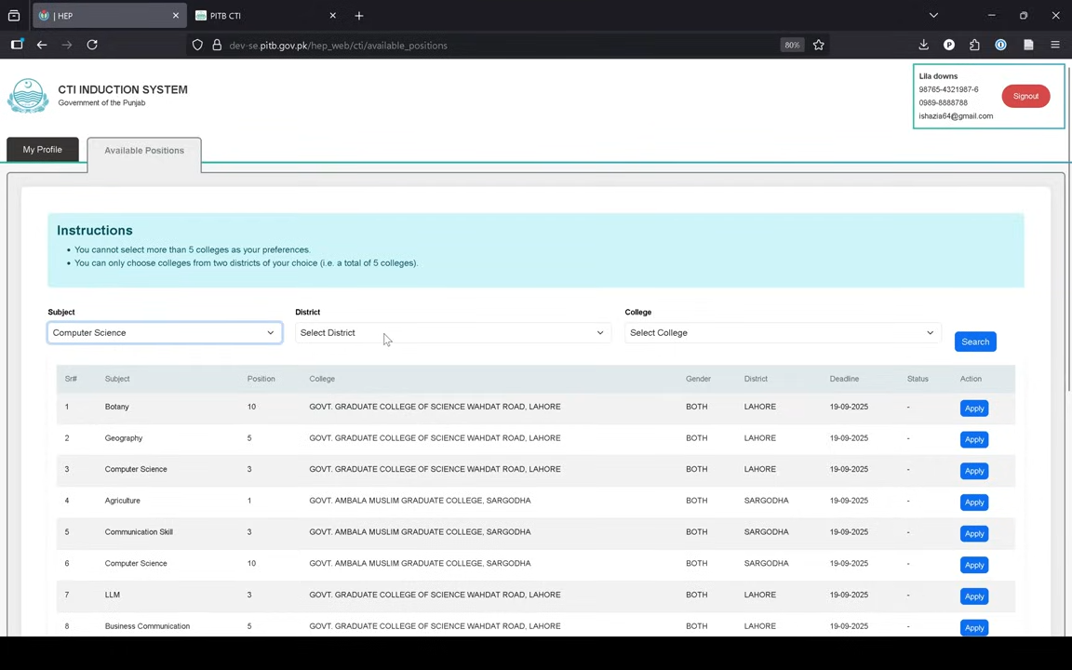The height and width of the screenshot is (670, 1072).
Task: Click the 80% zoom level indicator
Action: point(791,45)
